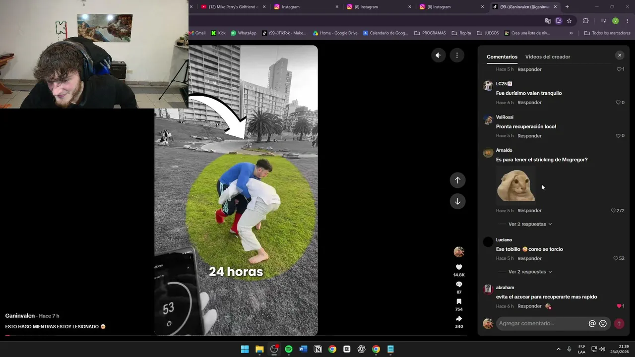Open LC25's profile avatar

click(x=488, y=86)
